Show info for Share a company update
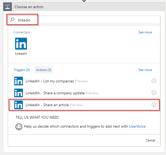The width and height of the screenshot is (166, 155). [154, 93]
